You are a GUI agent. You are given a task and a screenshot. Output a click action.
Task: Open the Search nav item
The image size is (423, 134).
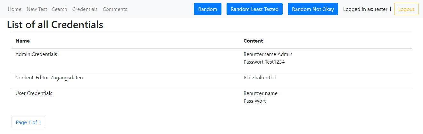pos(60,9)
